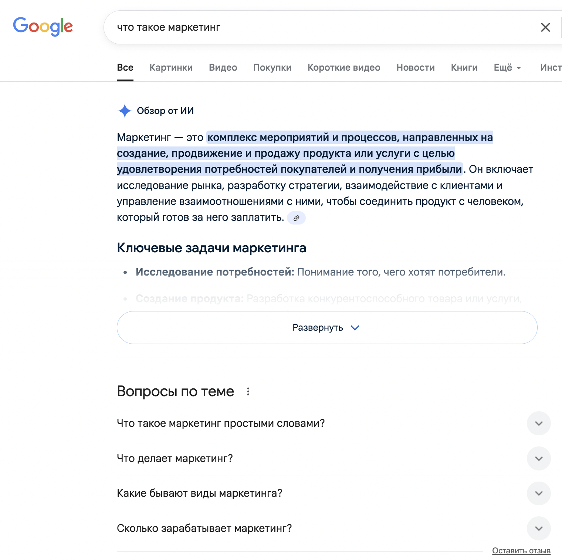562x560 pixels.
Task: Open the source link chip icon
Action: [296, 218]
